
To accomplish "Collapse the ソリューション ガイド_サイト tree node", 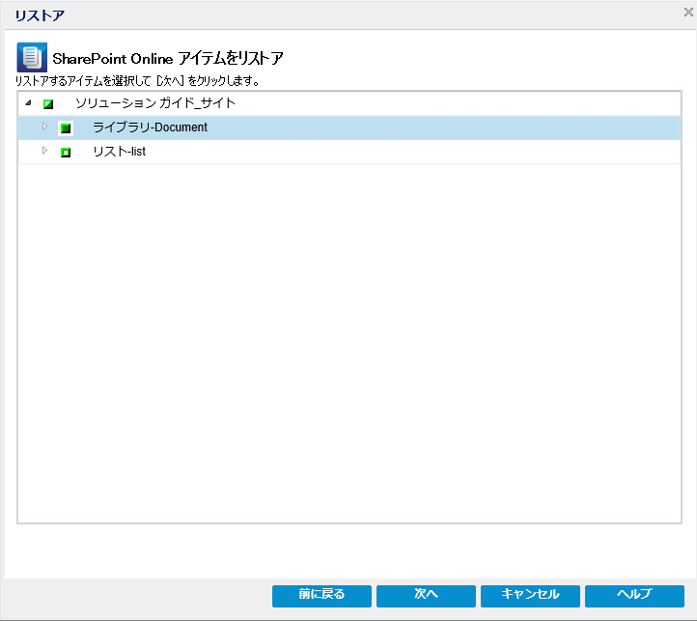I will point(28,103).
